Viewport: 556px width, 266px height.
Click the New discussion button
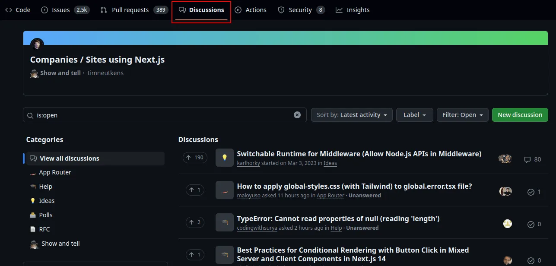[x=520, y=114]
